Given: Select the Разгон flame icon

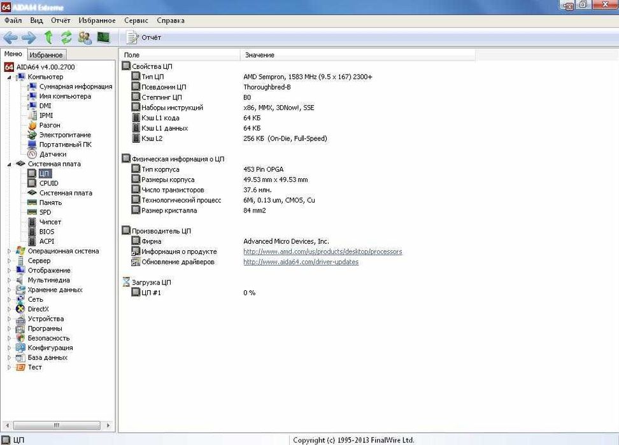Looking at the screenshot, I should (32, 125).
